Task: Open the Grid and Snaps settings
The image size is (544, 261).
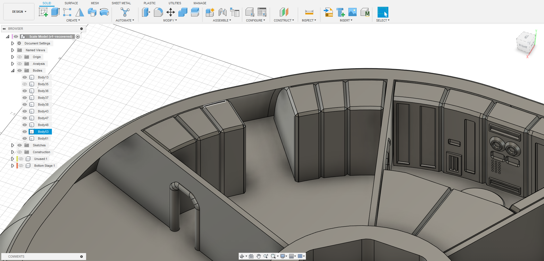Action: coord(292,256)
